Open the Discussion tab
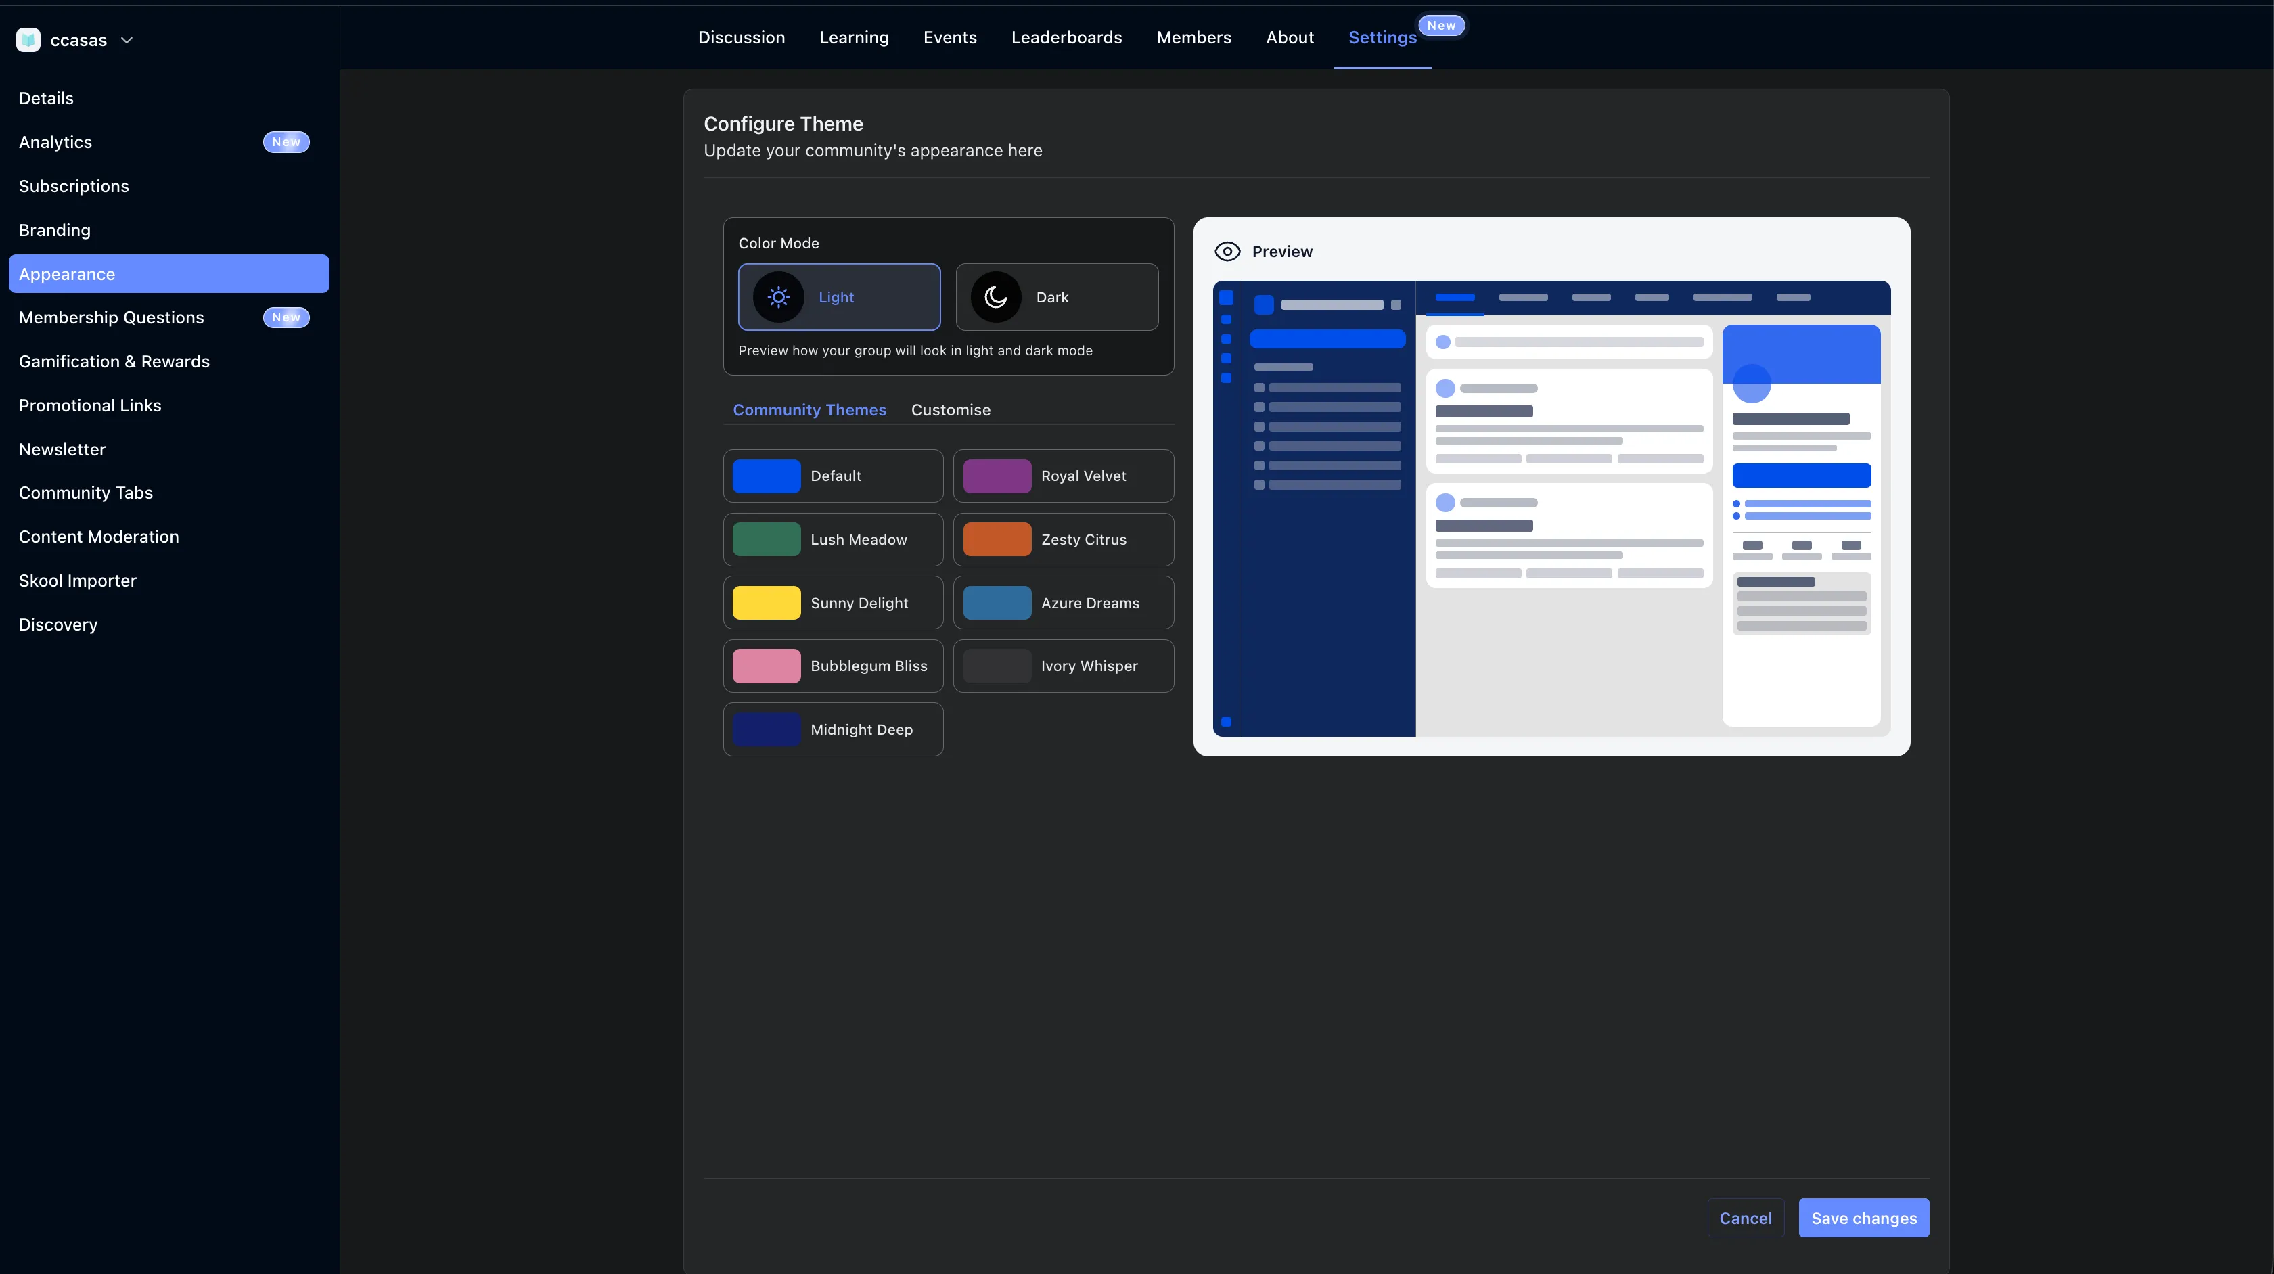Screen dimensions: 2274x1274 [741, 37]
